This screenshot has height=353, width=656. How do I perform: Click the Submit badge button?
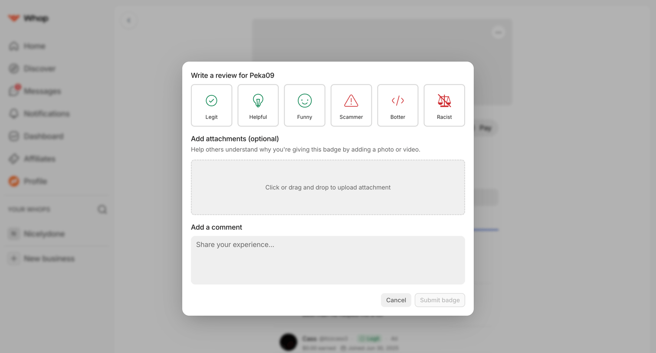440,300
